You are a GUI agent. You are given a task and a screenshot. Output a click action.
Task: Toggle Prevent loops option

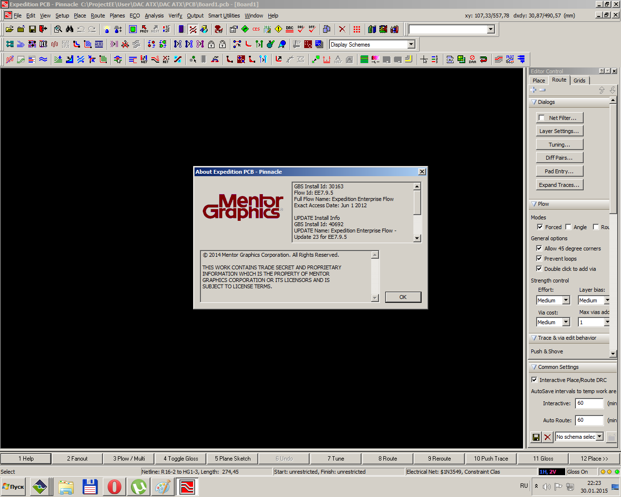539,258
